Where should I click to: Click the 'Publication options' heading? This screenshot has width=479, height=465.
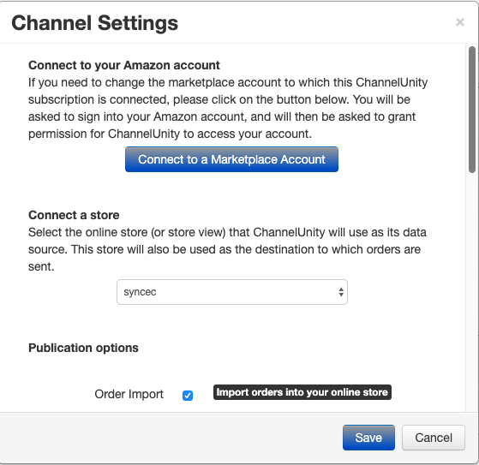point(83,348)
